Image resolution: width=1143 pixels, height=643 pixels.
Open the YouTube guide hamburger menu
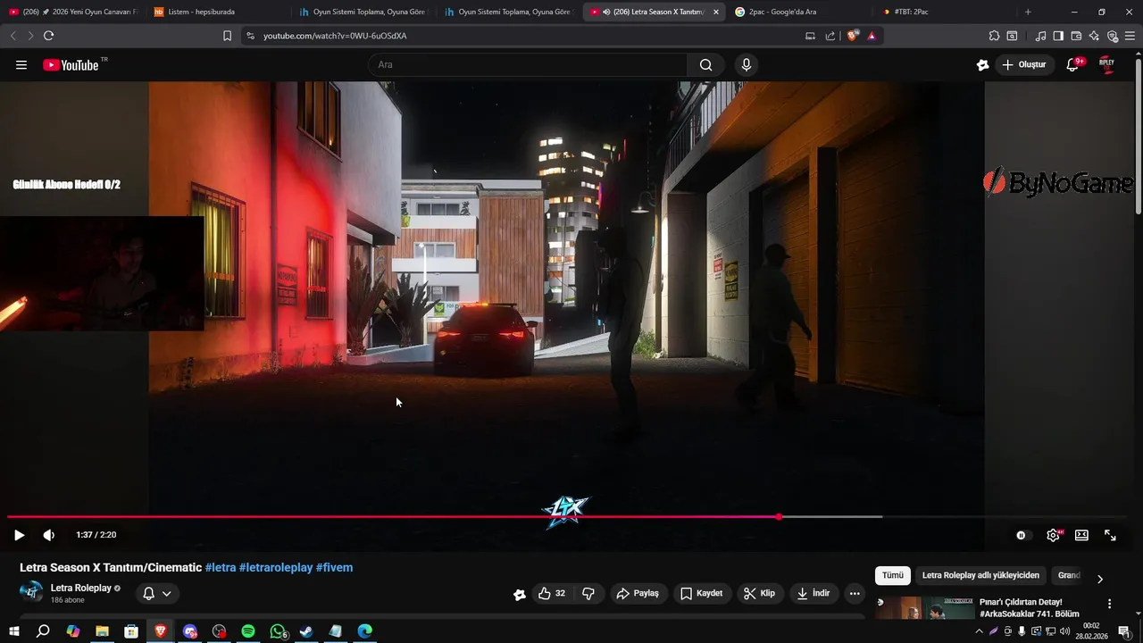coord(21,65)
